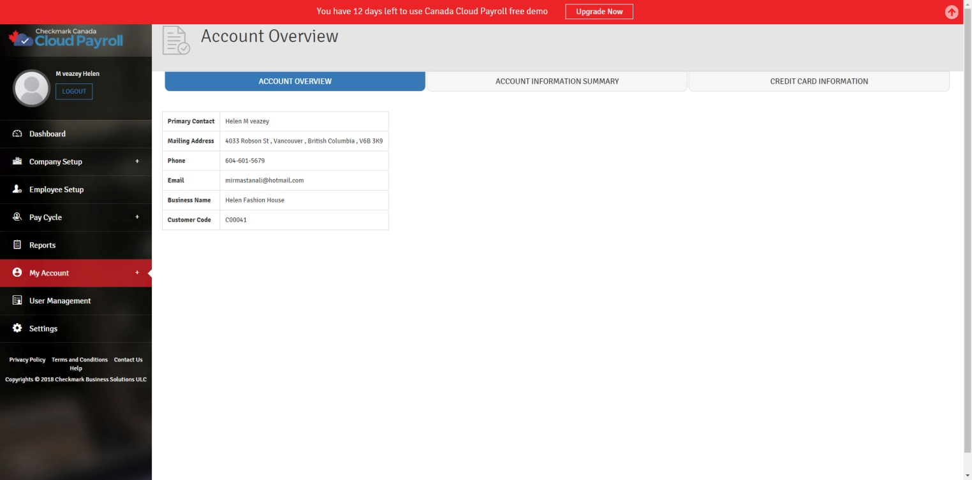Click the Reports clipboard icon
Image resolution: width=972 pixels, height=480 pixels.
[x=17, y=245]
